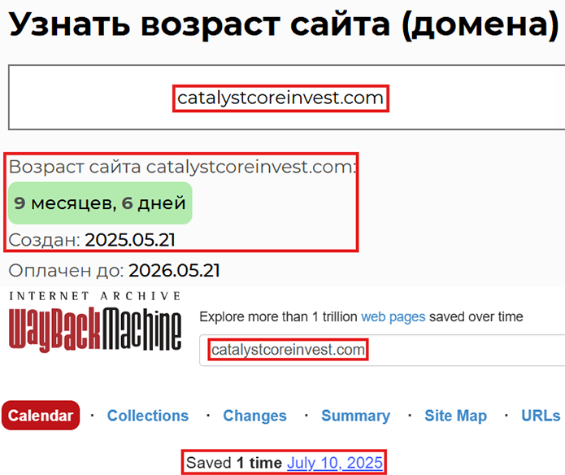Open the Changes tab
This screenshot has width=565, height=475.
pyautogui.click(x=254, y=416)
